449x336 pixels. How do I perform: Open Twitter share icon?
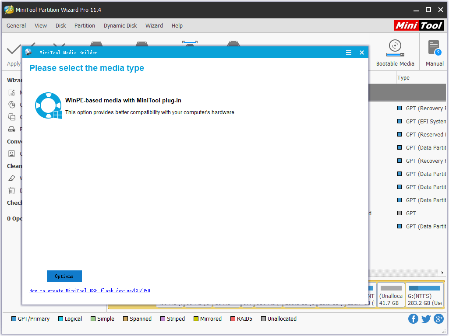pos(426,318)
